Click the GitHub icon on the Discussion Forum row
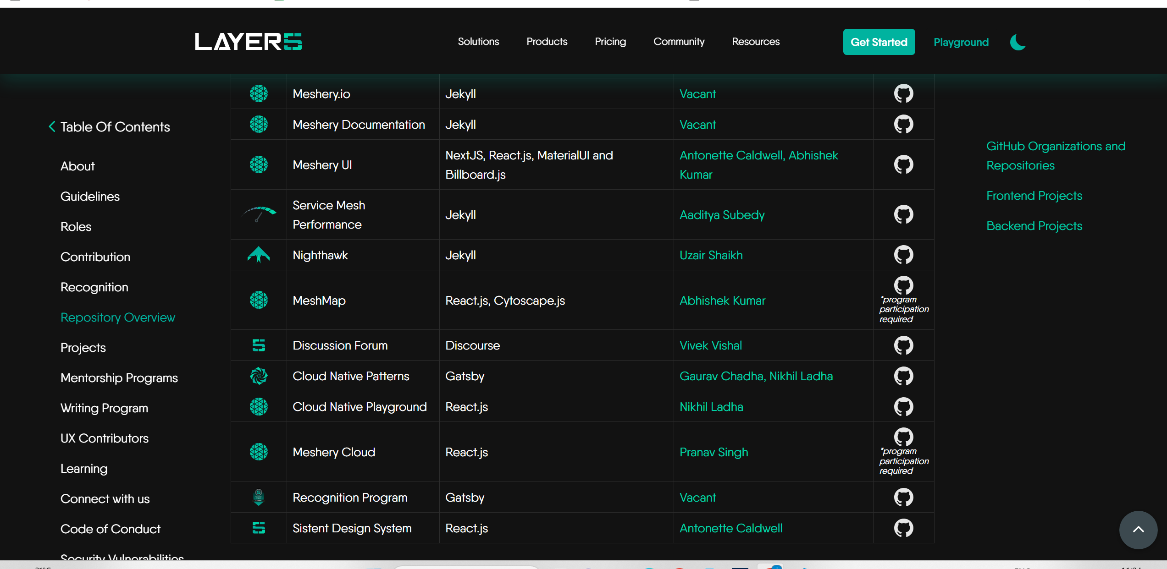1167x569 pixels. coord(903,345)
